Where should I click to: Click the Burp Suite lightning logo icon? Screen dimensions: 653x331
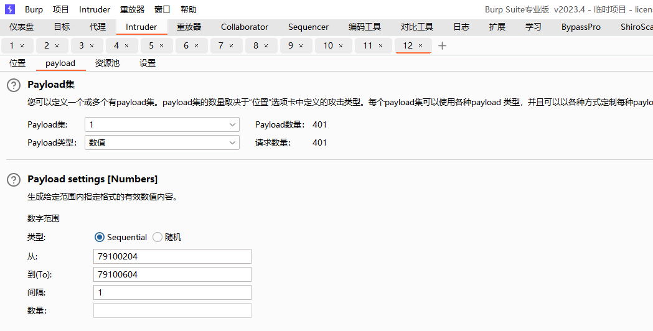point(9,9)
